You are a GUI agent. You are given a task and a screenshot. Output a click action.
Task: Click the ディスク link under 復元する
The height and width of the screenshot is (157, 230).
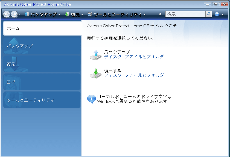click(112, 75)
